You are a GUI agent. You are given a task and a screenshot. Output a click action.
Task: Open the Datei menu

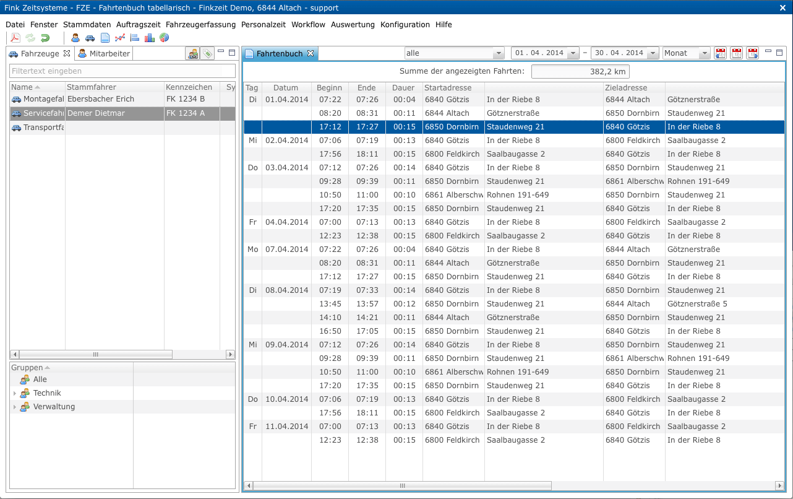pyautogui.click(x=15, y=25)
